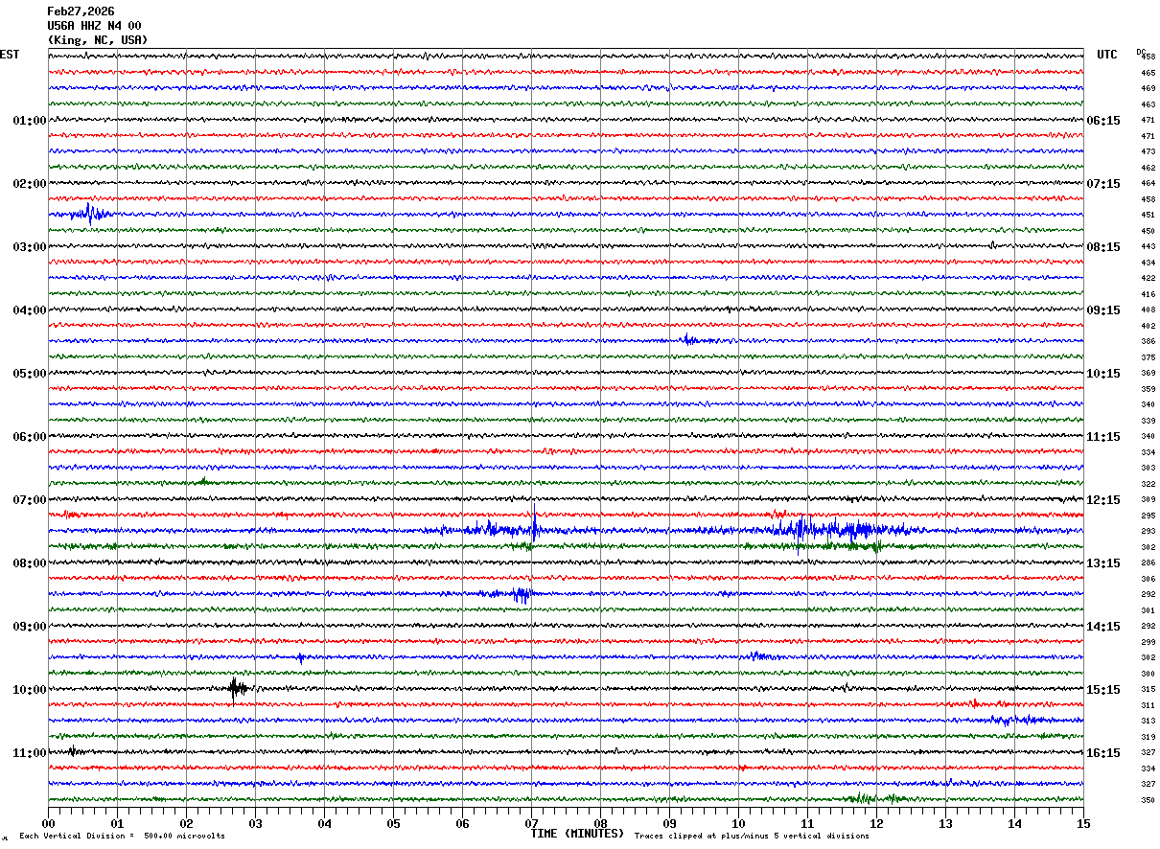Click minute '07' on the time axis
The height and width of the screenshot is (849, 1160).
point(531,823)
